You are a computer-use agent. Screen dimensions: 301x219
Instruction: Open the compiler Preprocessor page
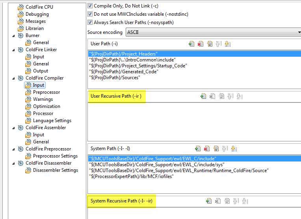[x=46, y=92]
